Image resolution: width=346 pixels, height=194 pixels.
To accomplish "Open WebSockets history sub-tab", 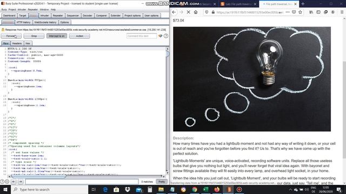I will [x=45, y=22].
